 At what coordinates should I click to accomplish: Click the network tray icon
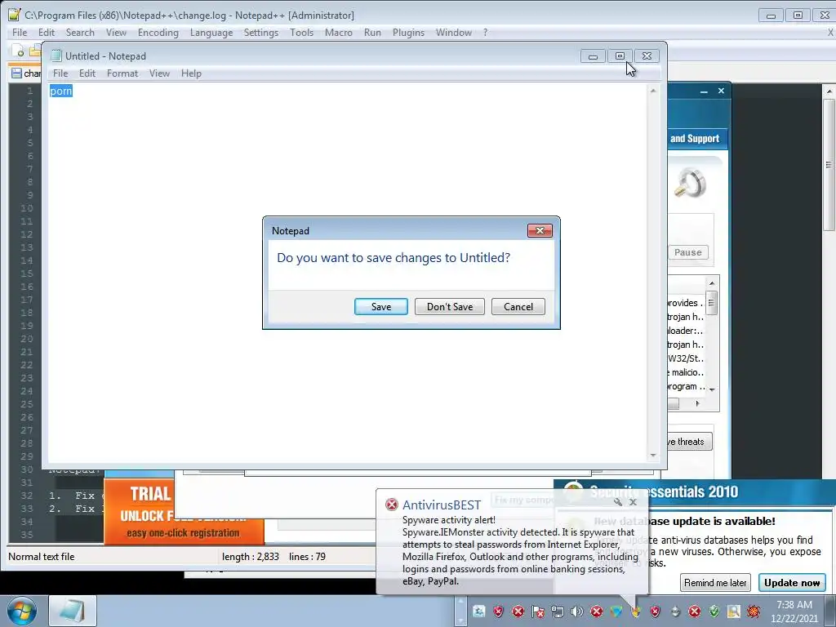coord(557,611)
